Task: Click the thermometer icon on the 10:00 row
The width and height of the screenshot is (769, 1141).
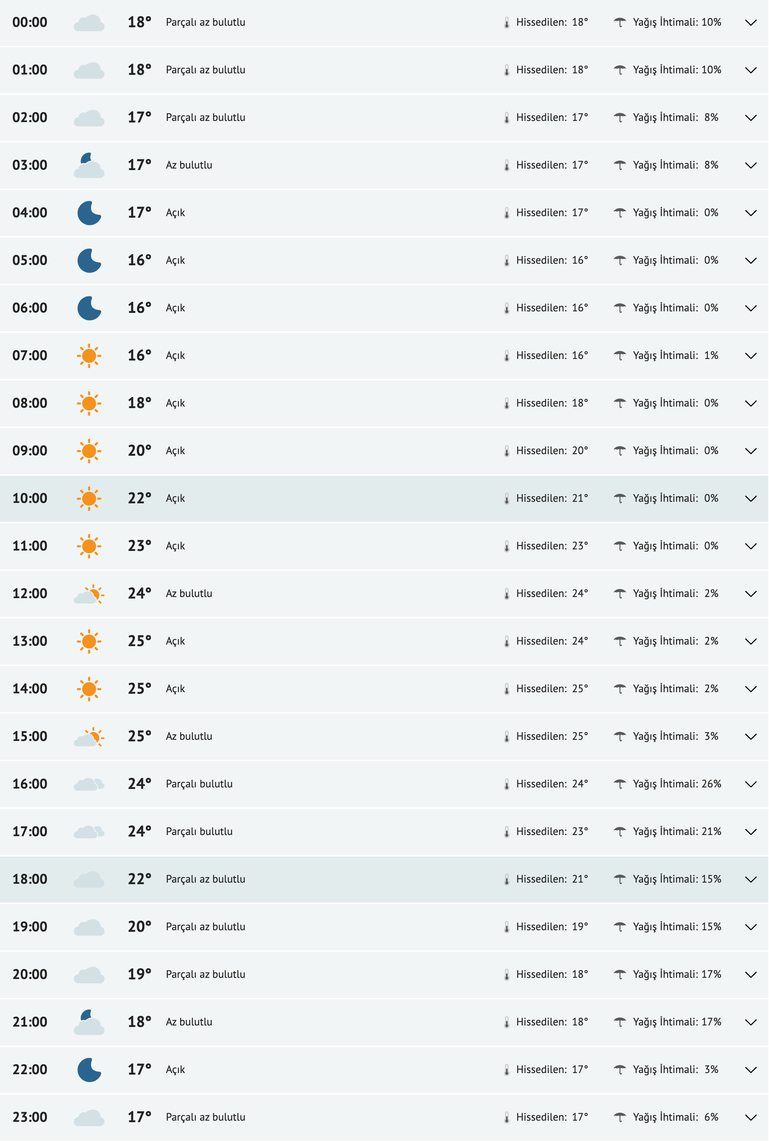Action: click(507, 498)
